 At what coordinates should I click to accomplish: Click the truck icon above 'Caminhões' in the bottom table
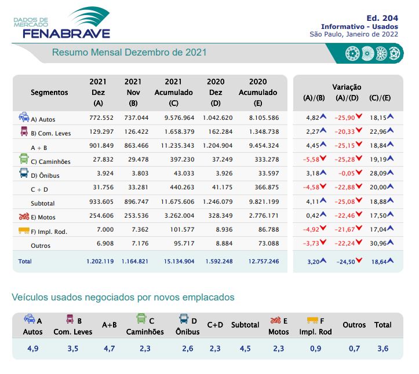pos(141,318)
